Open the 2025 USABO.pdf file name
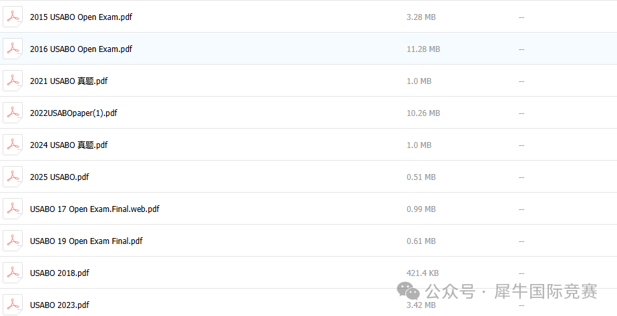The width and height of the screenshot is (617, 316). click(x=59, y=177)
